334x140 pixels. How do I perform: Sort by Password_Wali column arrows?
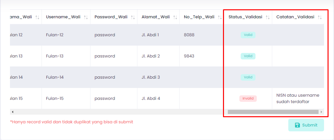click(x=133, y=17)
